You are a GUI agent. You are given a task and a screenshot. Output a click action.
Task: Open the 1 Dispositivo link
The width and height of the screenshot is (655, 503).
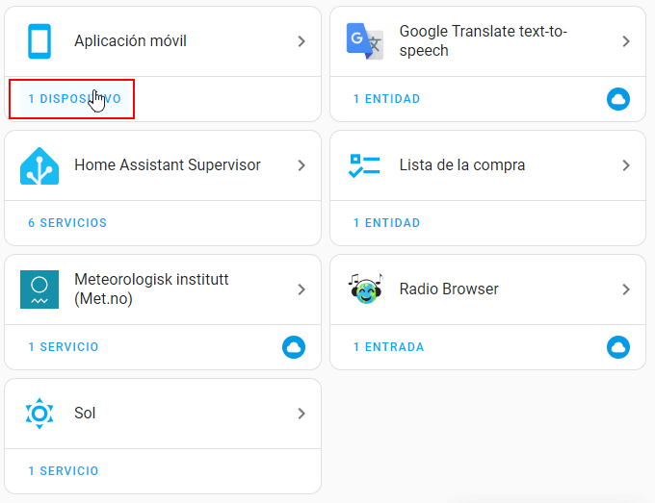pyautogui.click(x=74, y=99)
